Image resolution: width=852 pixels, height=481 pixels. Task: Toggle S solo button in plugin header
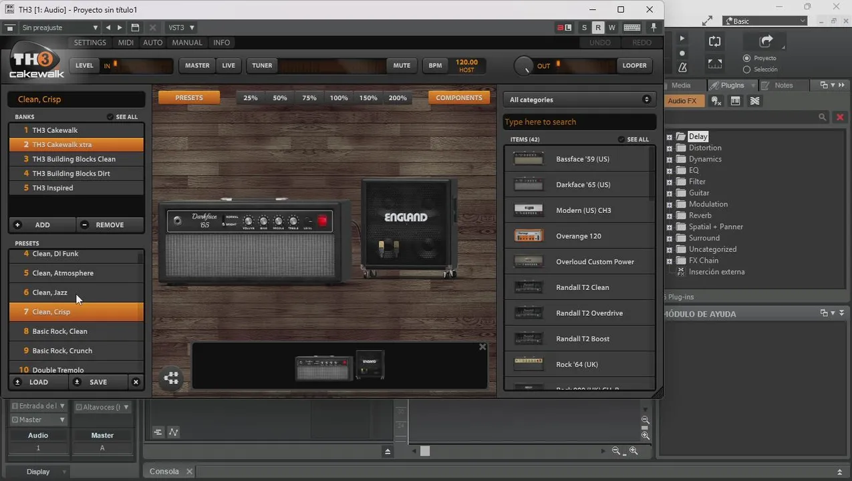click(584, 27)
